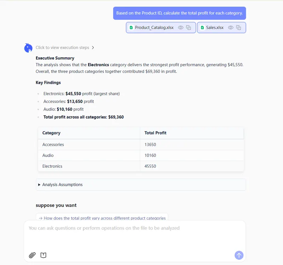Open the book icon in message box

(x=44, y=255)
